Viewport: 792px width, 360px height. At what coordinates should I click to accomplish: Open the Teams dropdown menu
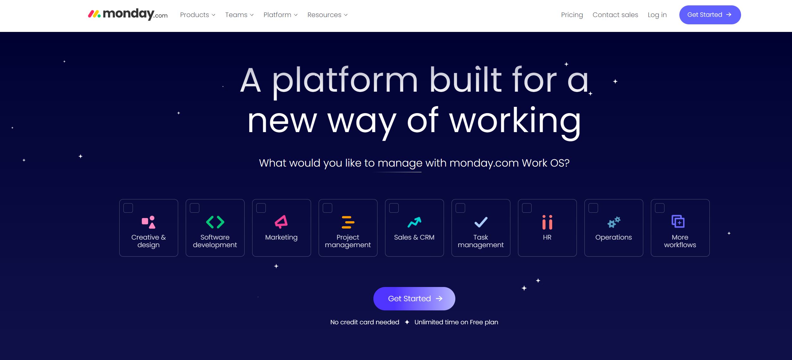point(239,15)
